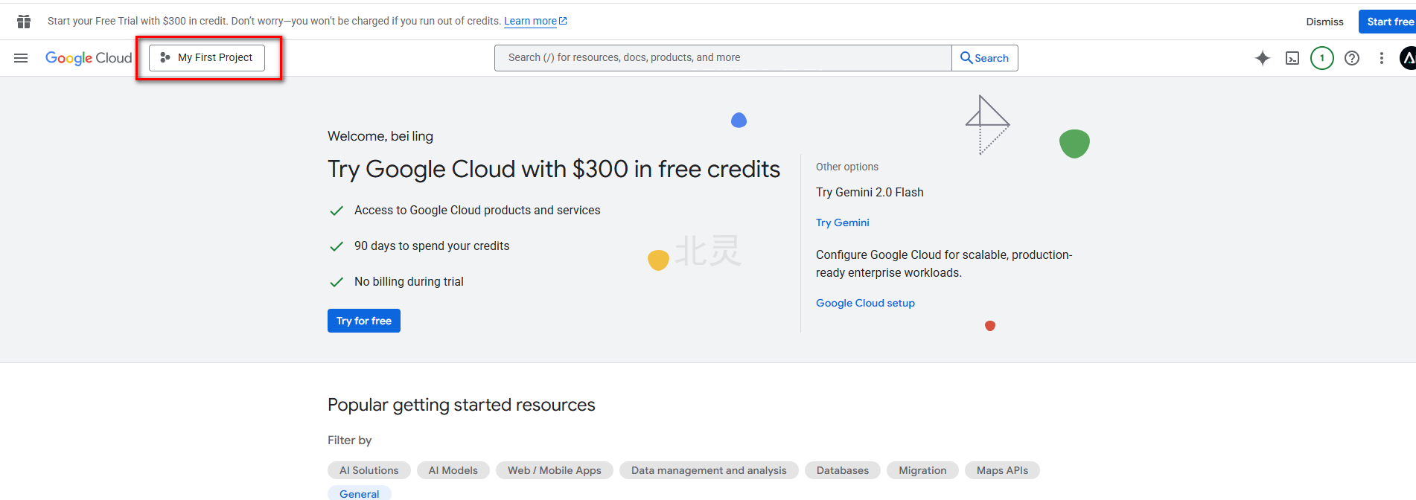Click the 'Other options' label
Screen dimensions: 1416x500
coord(847,167)
